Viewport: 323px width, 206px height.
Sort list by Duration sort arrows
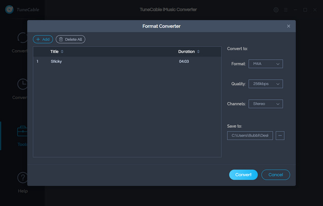pos(198,52)
